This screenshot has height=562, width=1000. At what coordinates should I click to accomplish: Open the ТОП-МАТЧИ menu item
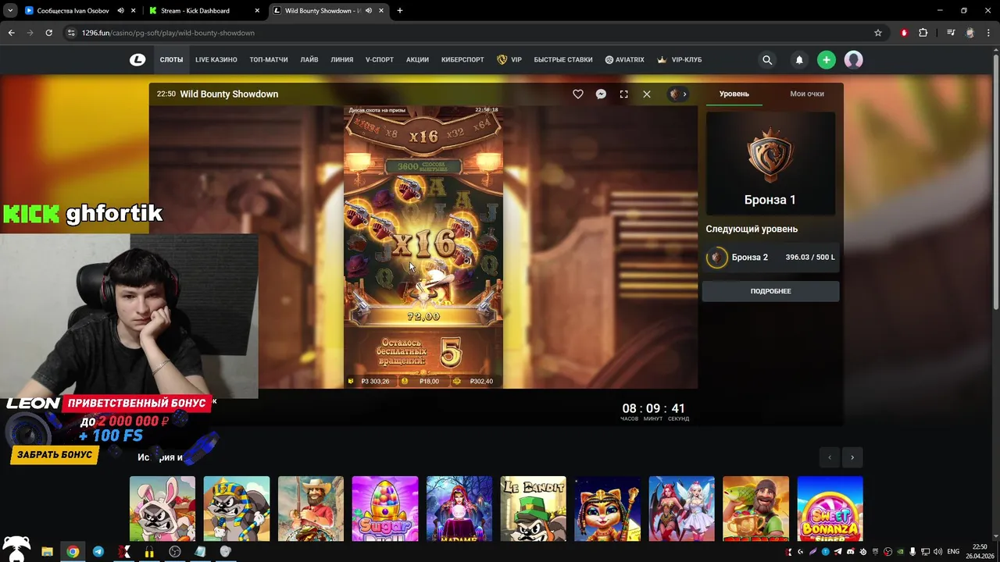269,59
